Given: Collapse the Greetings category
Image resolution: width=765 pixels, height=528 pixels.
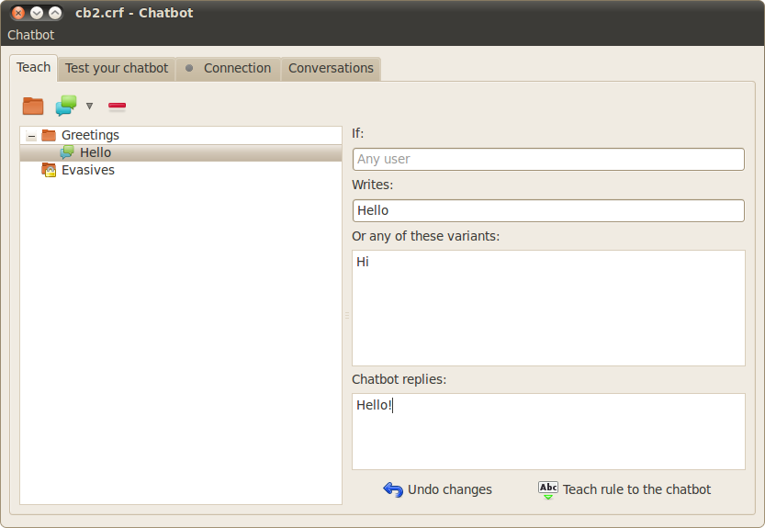Looking at the screenshot, I should click(x=31, y=136).
